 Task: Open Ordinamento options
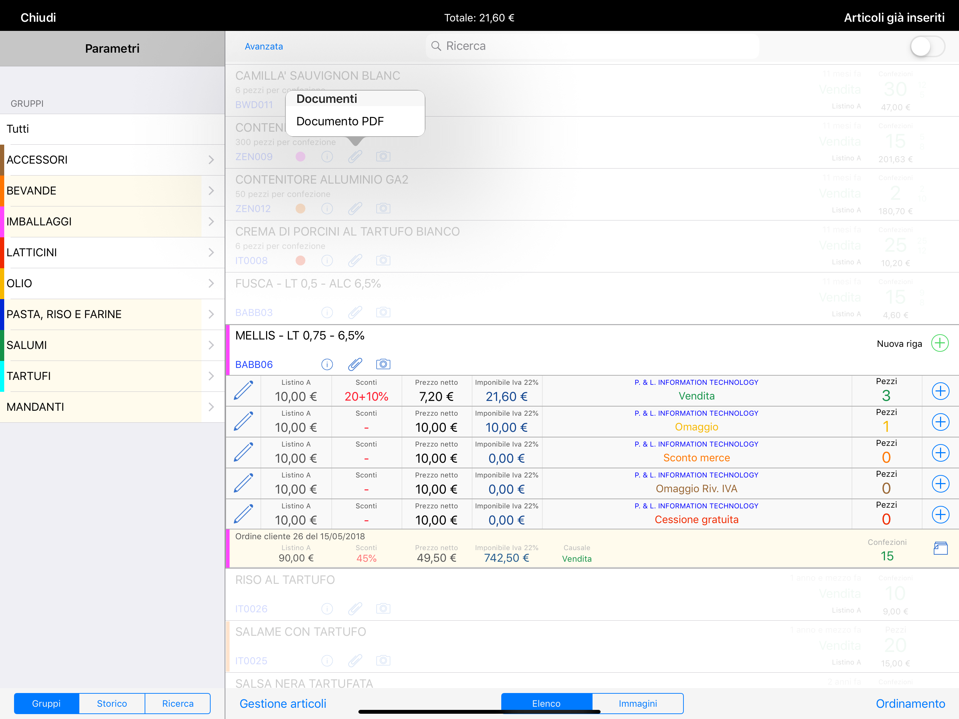click(911, 704)
